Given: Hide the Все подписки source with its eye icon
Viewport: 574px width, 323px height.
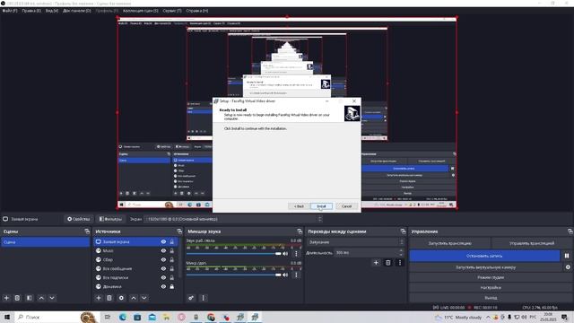Looking at the screenshot, I should [163, 277].
